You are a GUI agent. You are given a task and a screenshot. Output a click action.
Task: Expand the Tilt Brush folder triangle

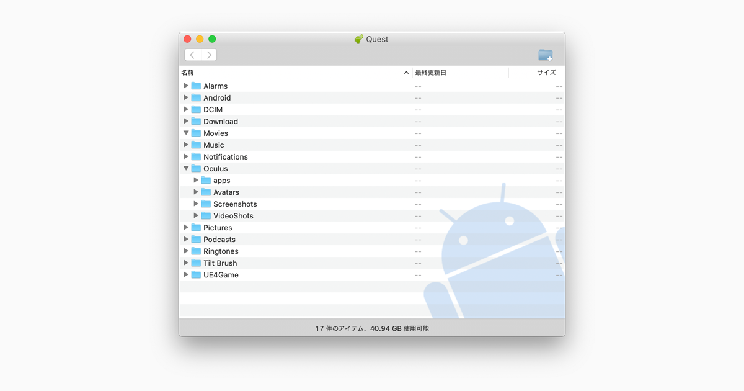(186, 263)
